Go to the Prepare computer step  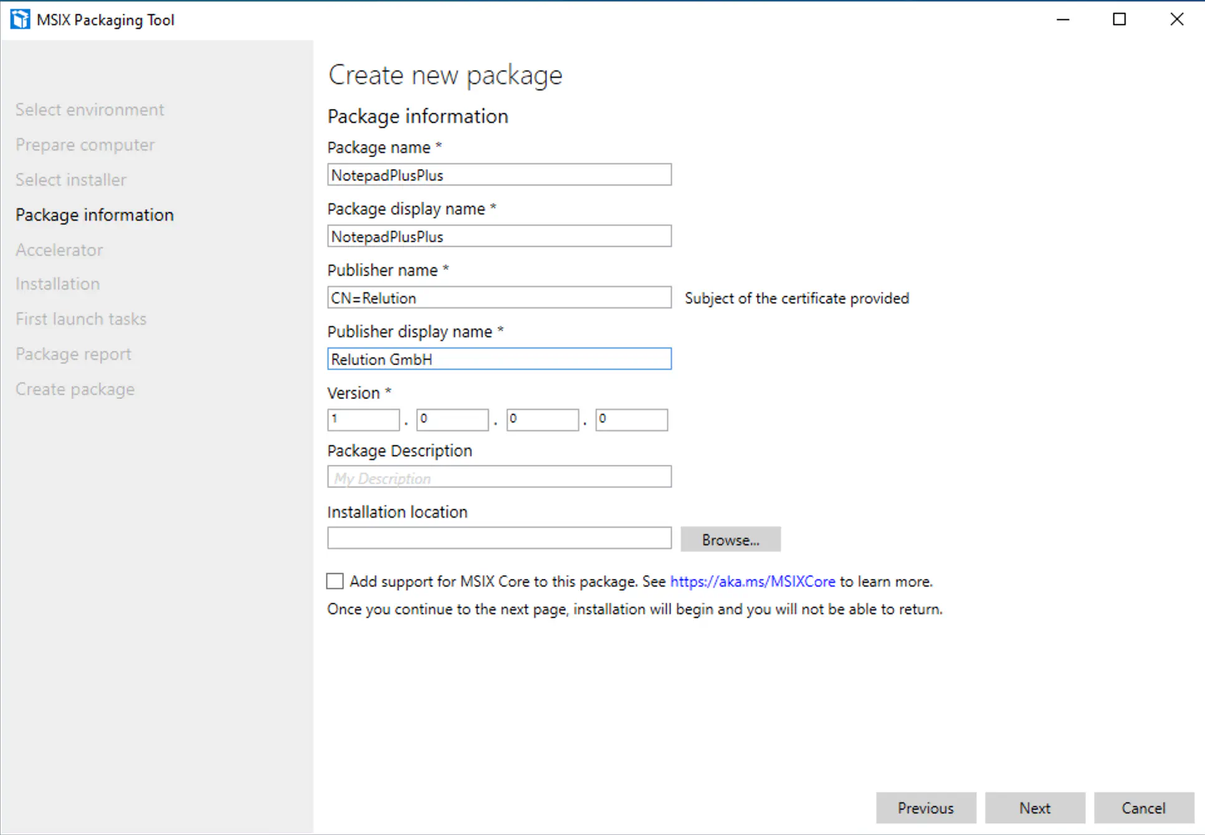click(85, 144)
